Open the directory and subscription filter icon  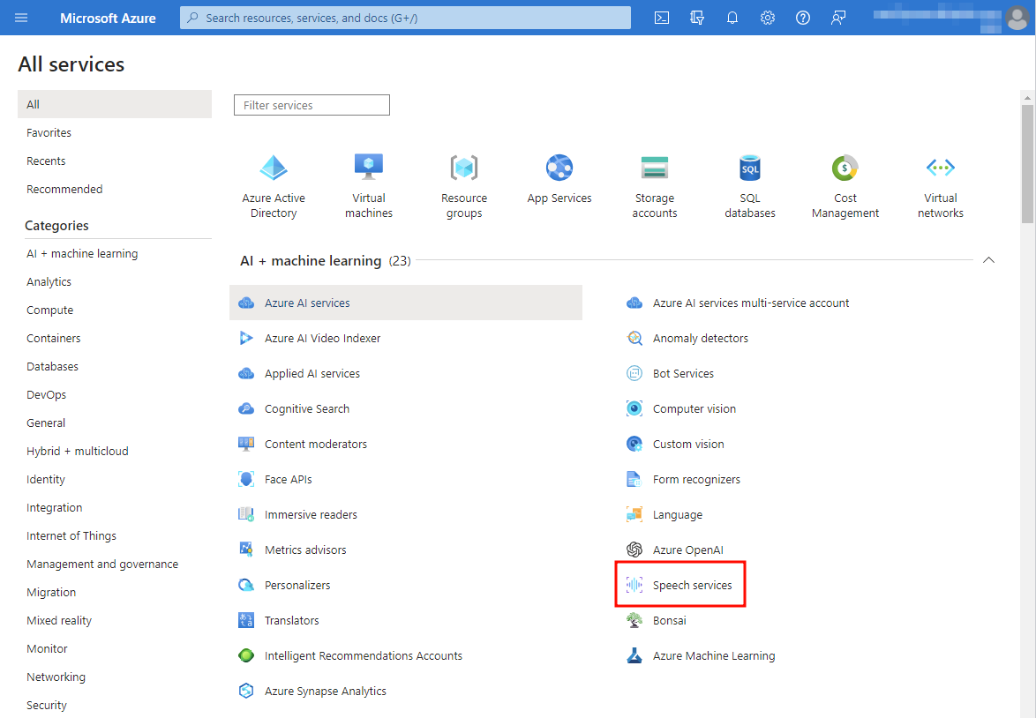coord(697,18)
